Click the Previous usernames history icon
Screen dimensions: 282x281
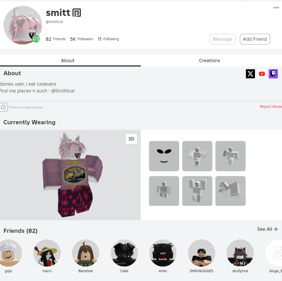(4, 107)
